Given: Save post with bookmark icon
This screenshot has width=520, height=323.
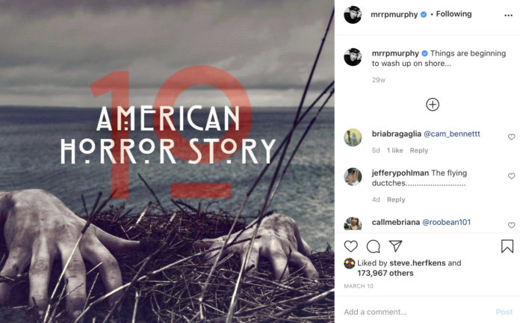Looking at the screenshot, I should [x=507, y=246].
